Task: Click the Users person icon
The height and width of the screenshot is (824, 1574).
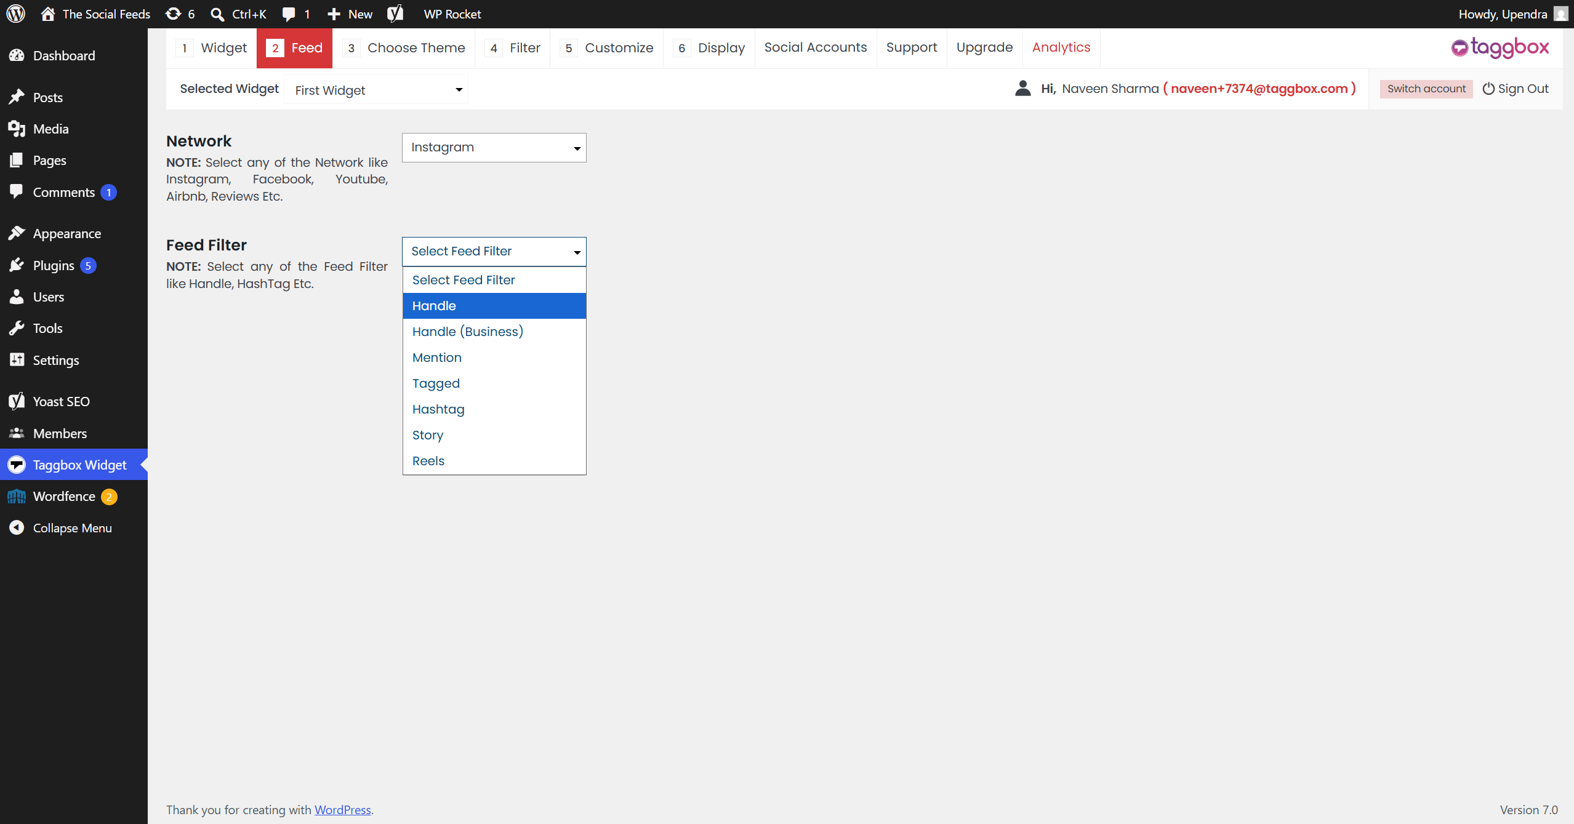Action: click(17, 297)
